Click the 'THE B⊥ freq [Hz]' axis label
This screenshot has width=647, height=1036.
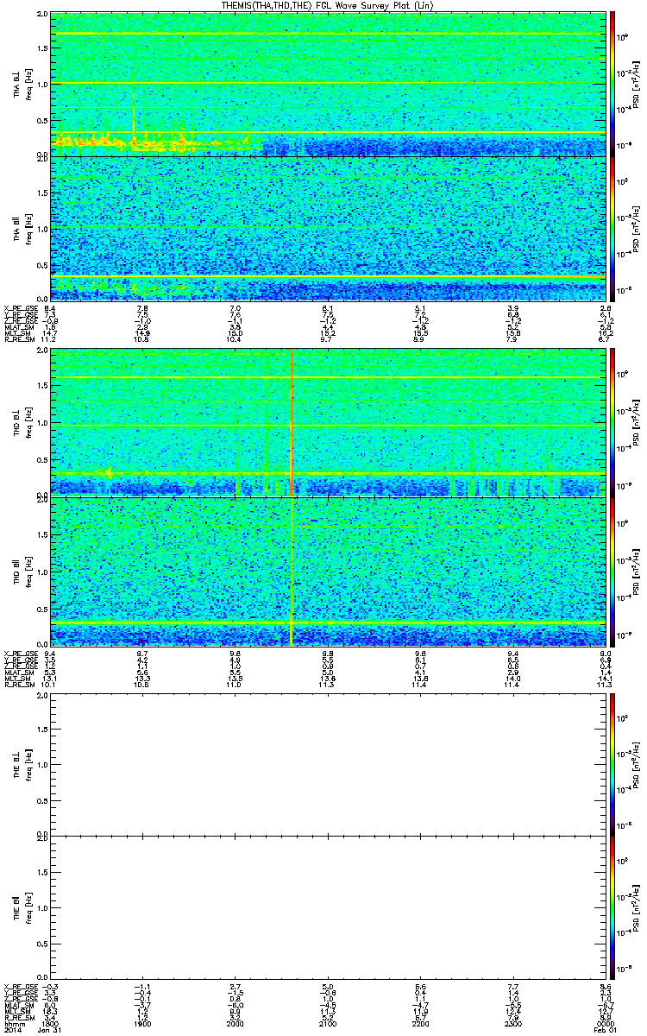coord(22,765)
